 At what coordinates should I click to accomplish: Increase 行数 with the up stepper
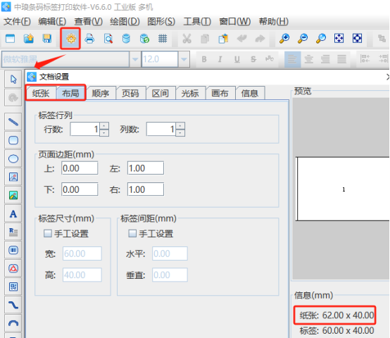pyautogui.click(x=104, y=125)
